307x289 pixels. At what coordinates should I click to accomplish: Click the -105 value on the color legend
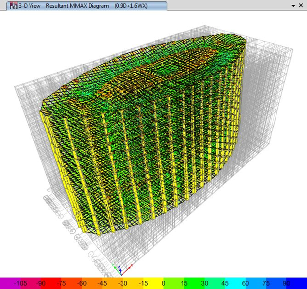point(20,283)
